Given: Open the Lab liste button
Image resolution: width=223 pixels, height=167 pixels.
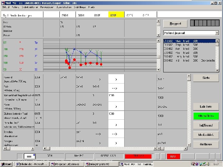Looking at the screenshot, I should pos(206,107).
